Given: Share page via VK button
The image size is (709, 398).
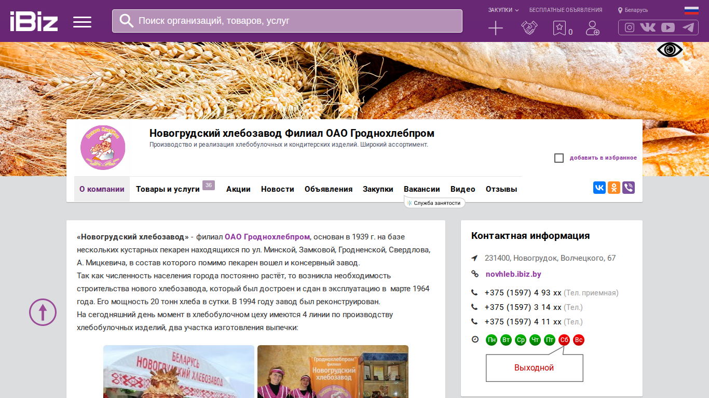Looking at the screenshot, I should pos(599,188).
